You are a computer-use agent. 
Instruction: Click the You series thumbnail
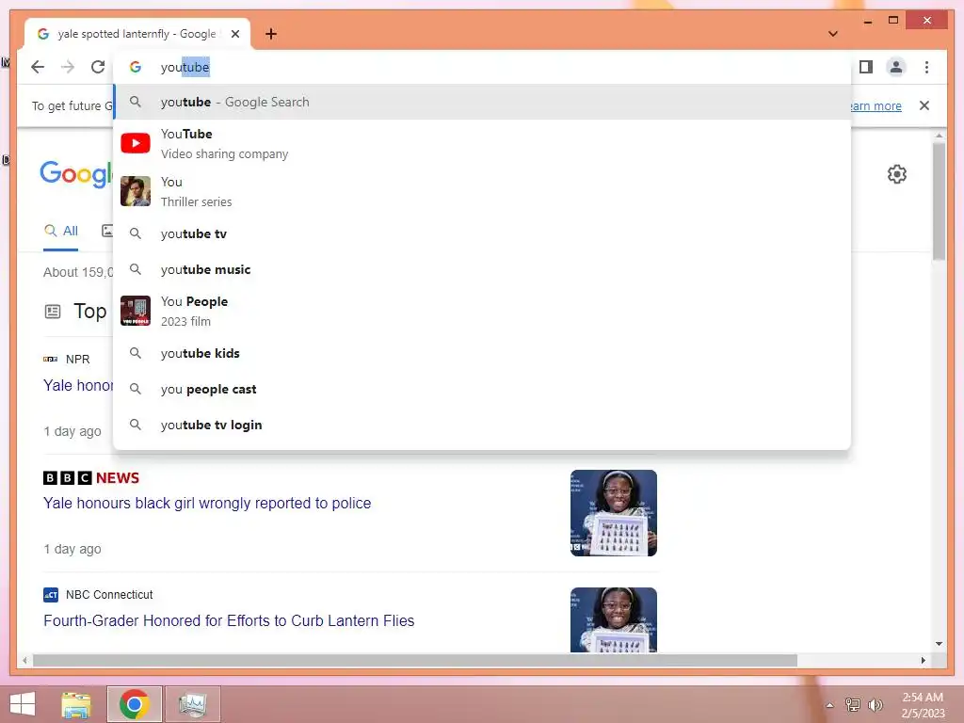point(136,191)
